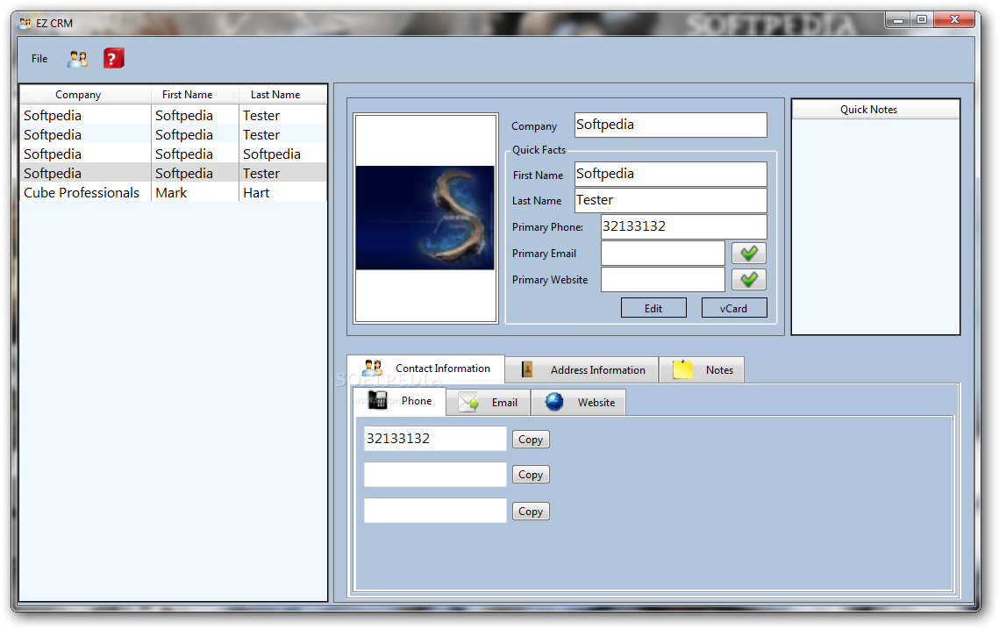Select row with last name Softpedia
This screenshot has height=630, width=999.
click(173, 154)
